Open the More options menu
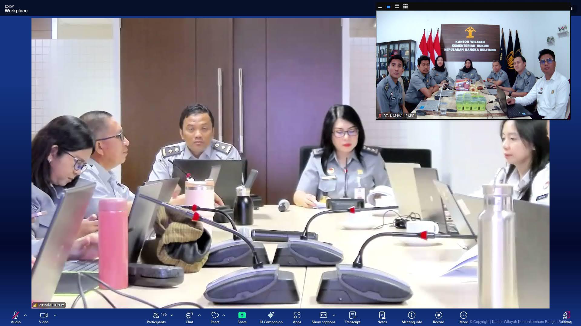Image resolution: width=581 pixels, height=326 pixels. click(463, 315)
